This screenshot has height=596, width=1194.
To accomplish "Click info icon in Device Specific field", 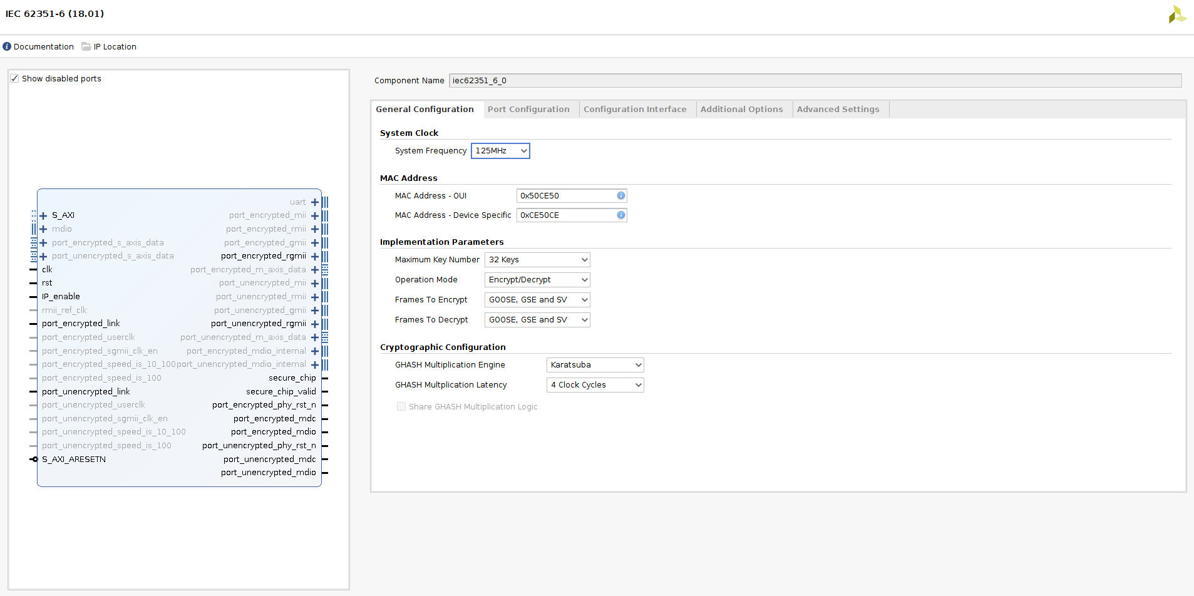I will [x=620, y=215].
